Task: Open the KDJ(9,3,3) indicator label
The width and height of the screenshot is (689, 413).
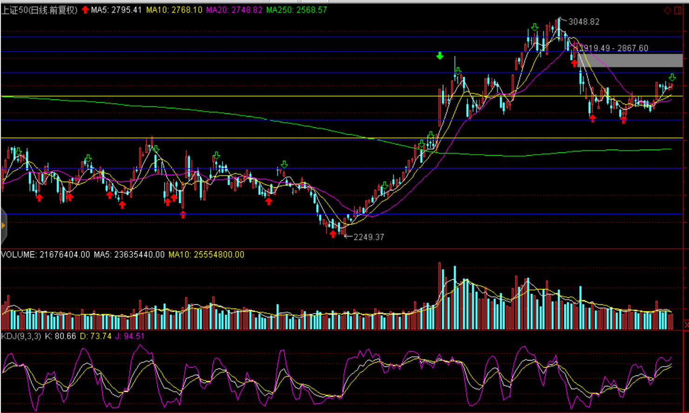Action: tap(21, 336)
